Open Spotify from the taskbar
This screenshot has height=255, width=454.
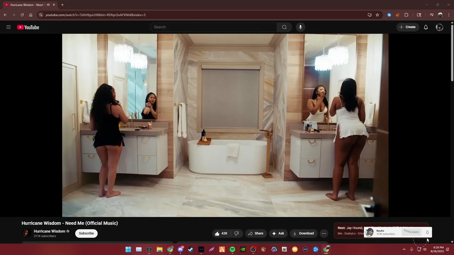[x=232, y=249]
